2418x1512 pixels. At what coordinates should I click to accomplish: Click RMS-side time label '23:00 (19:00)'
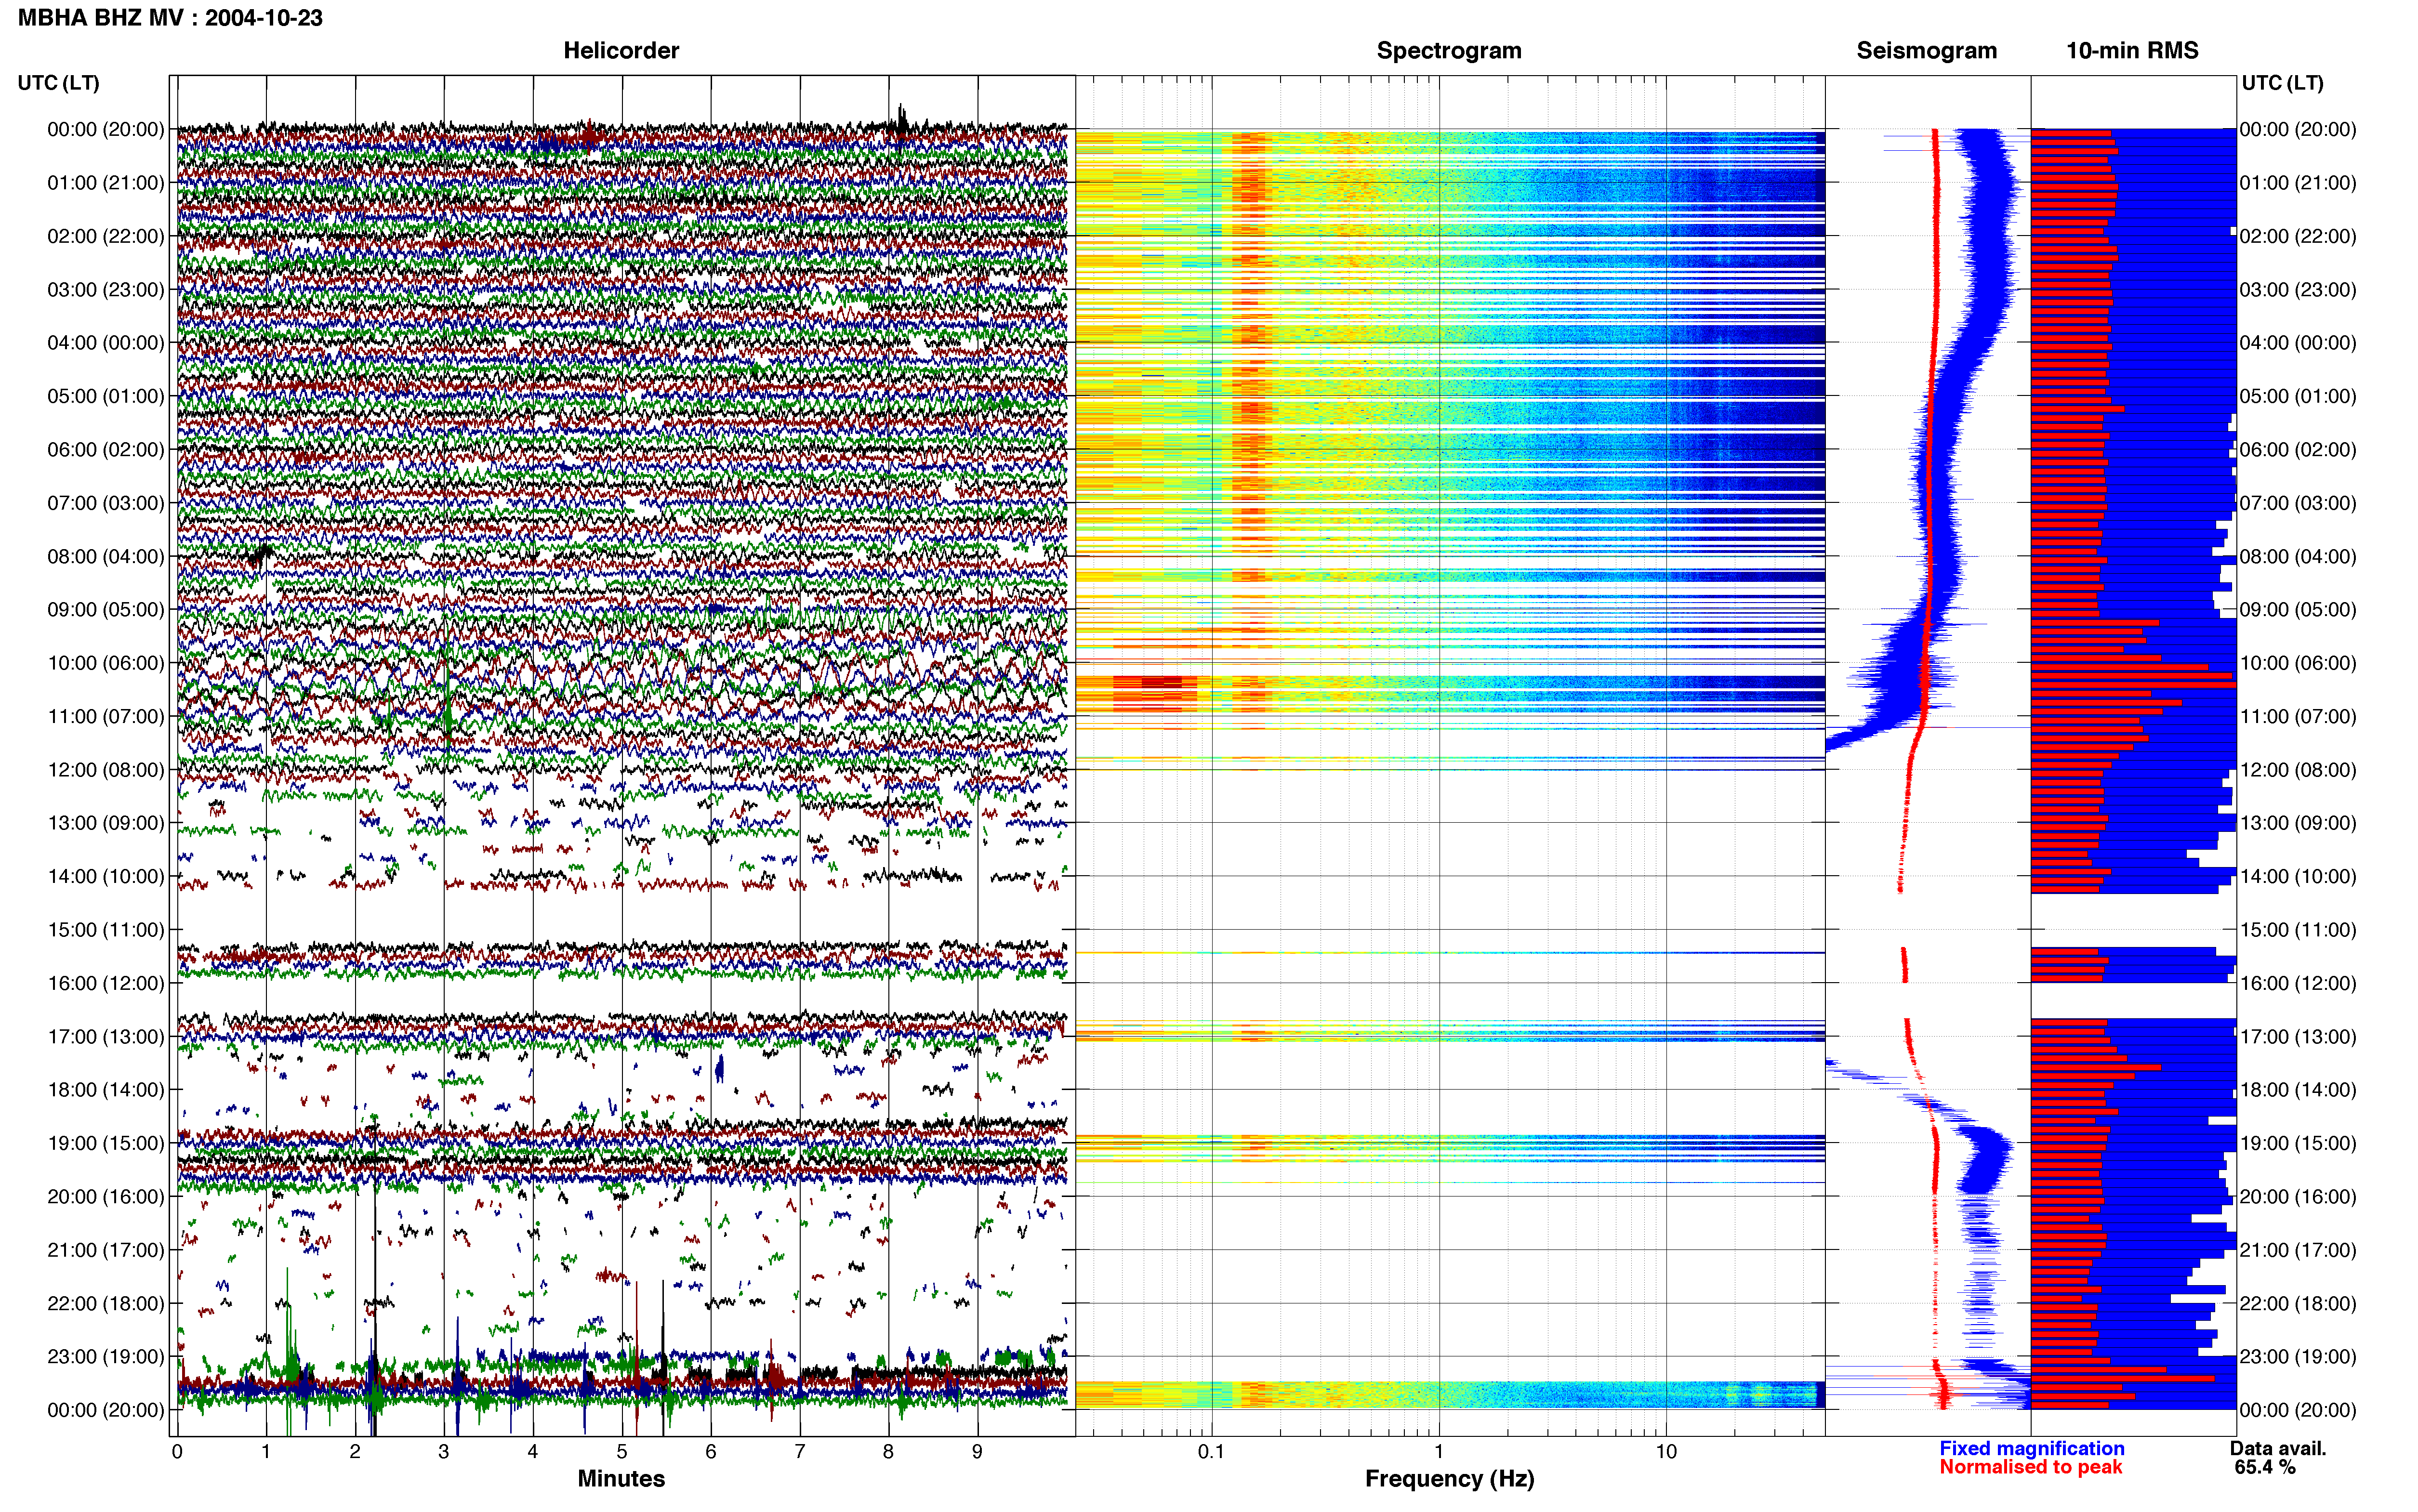(x=2298, y=1357)
